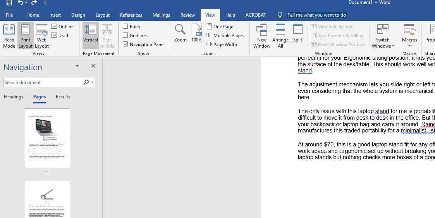Screen dimensions: 435x218
Task: Click the Save icon in title bar
Action: click(x=9, y=3)
